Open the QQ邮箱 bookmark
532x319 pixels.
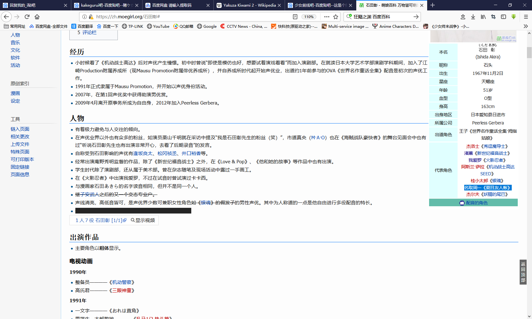183,26
